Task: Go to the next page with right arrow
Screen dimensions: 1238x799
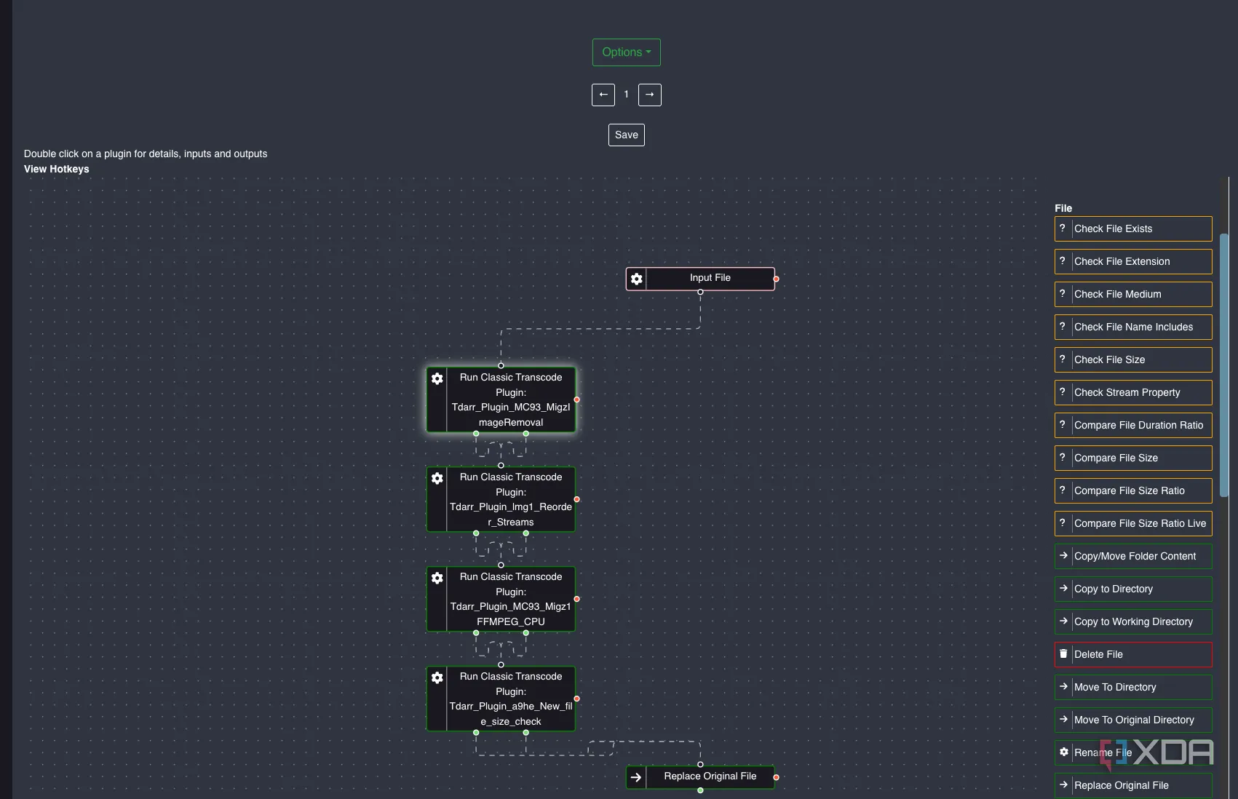Action: pyautogui.click(x=649, y=95)
